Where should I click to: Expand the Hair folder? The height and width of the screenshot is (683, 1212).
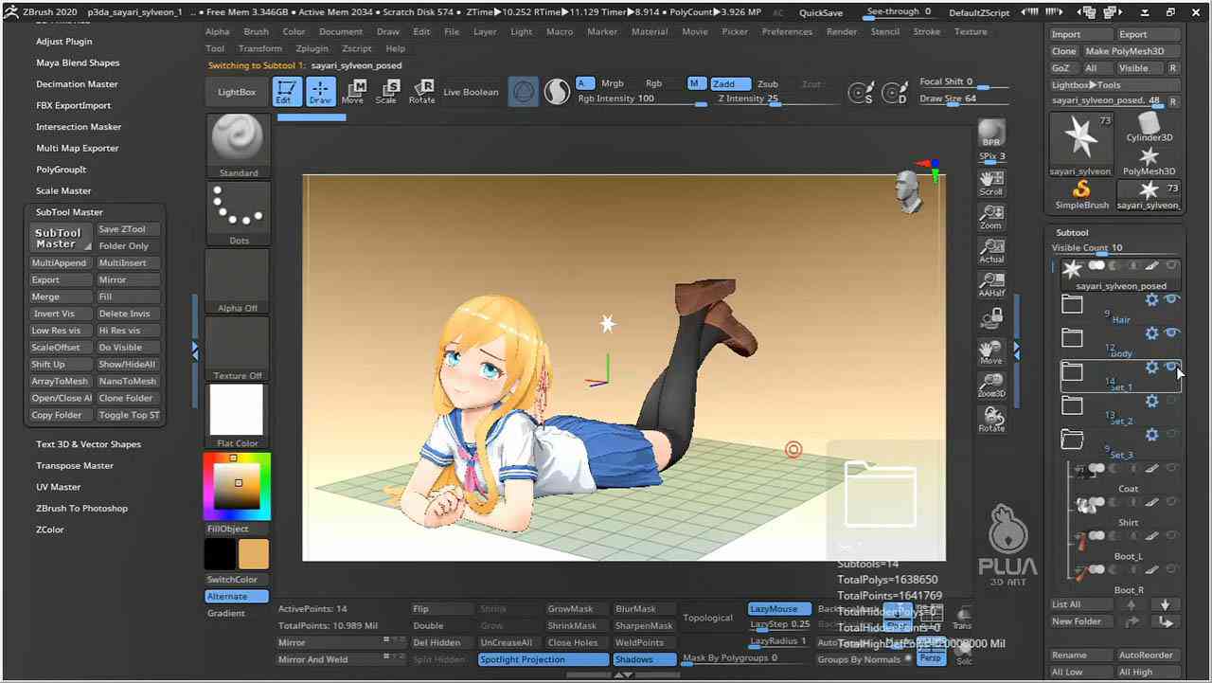(1072, 303)
